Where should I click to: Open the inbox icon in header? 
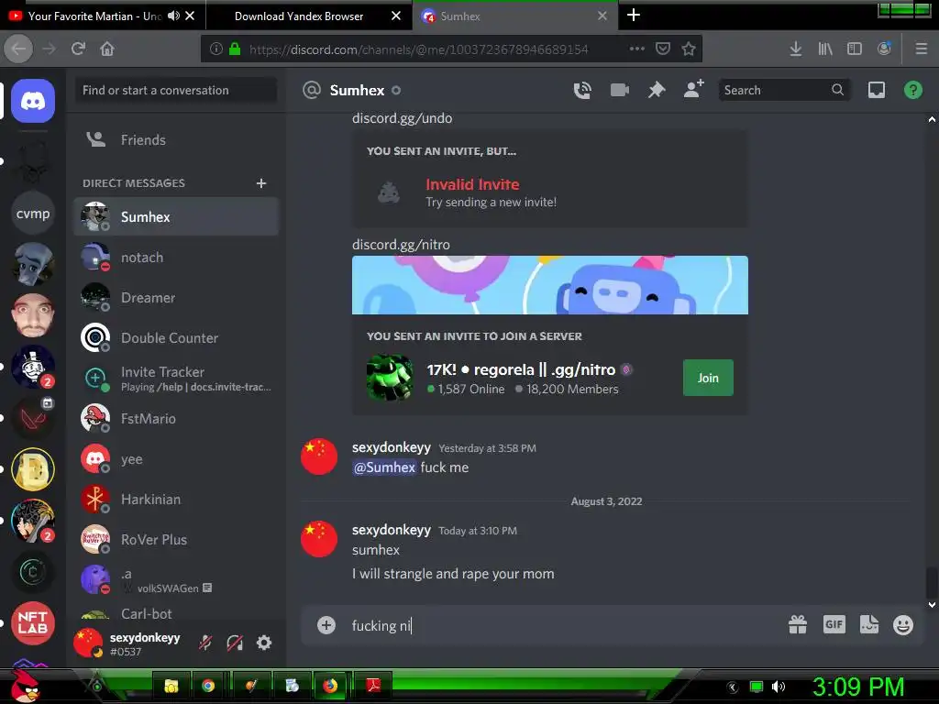pos(876,91)
